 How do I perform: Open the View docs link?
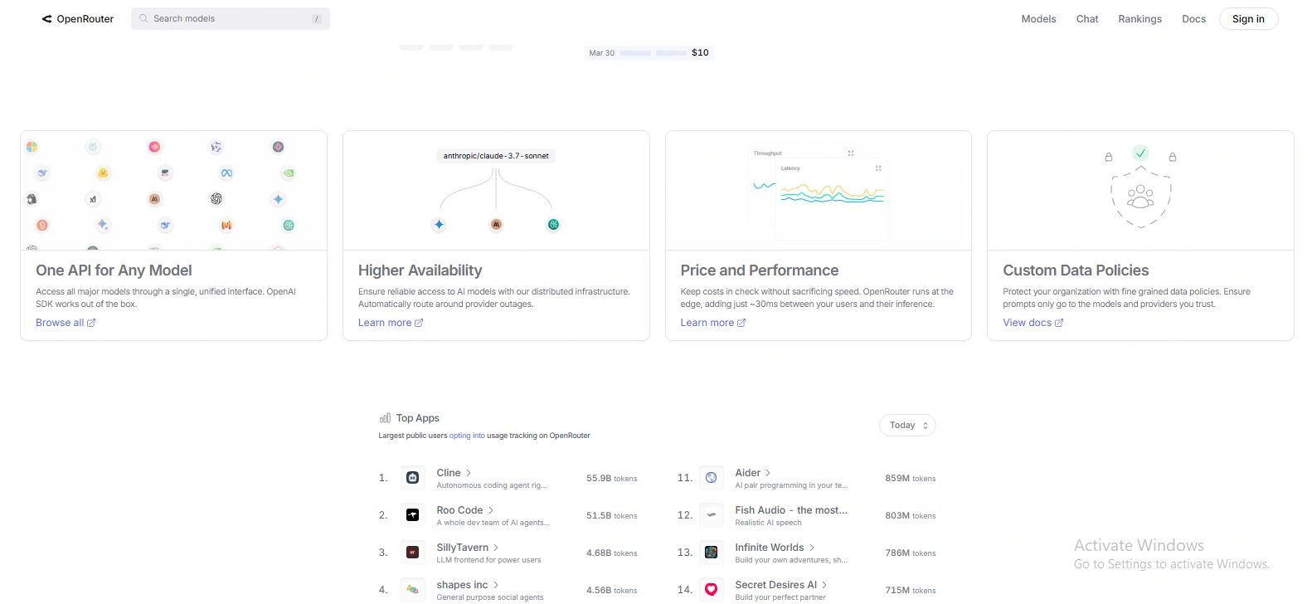(1032, 323)
